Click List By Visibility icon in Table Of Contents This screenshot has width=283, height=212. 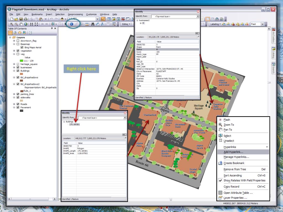20,33
